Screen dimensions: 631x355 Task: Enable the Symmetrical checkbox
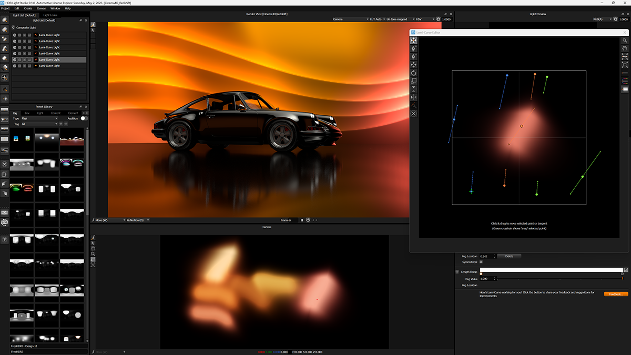pyautogui.click(x=481, y=262)
